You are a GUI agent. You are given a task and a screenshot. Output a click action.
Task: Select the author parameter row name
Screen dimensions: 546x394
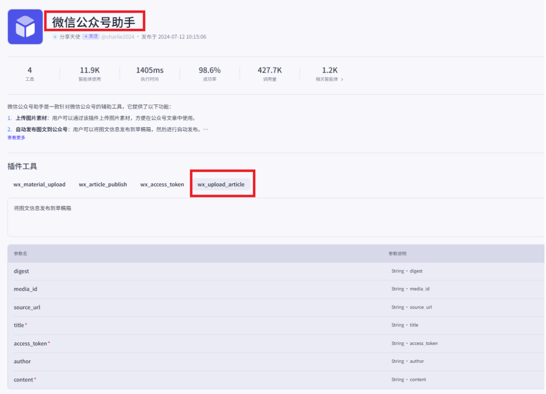22,361
